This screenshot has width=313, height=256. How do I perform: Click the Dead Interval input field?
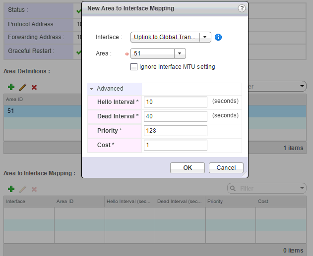[x=175, y=116]
